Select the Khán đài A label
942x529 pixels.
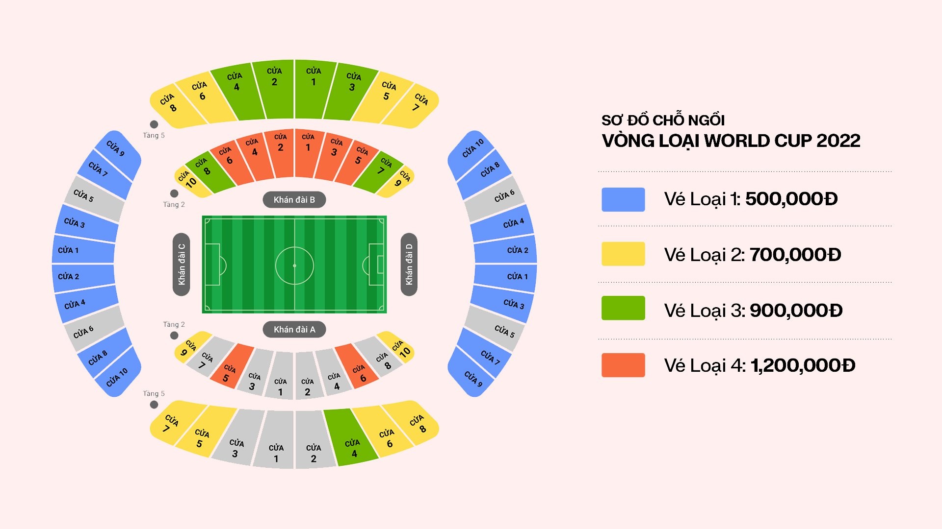(x=294, y=330)
